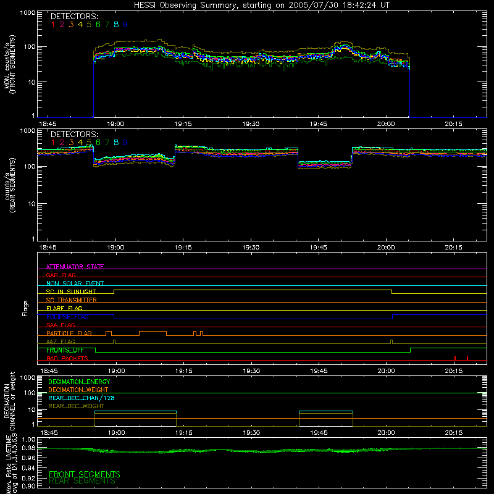The height and width of the screenshot is (494, 494).
Task: Click the SC_TRANSMITTER flag label
Action: click(72, 300)
